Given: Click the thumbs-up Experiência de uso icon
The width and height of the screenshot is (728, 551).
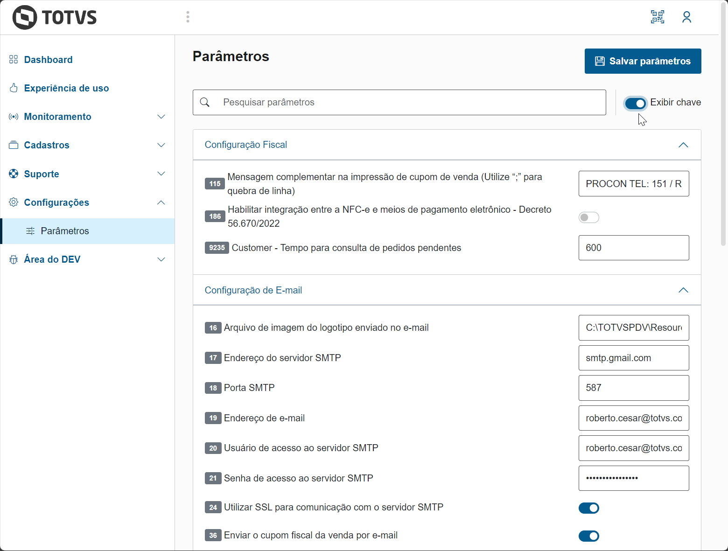Looking at the screenshot, I should tap(14, 88).
